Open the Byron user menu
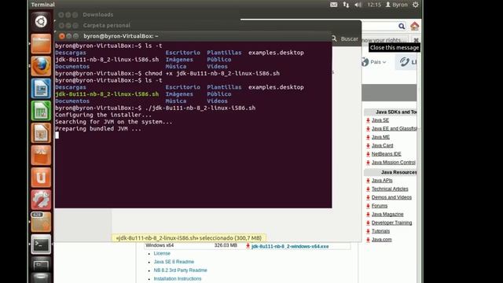The height and width of the screenshot is (283, 503). pyautogui.click(x=396, y=5)
